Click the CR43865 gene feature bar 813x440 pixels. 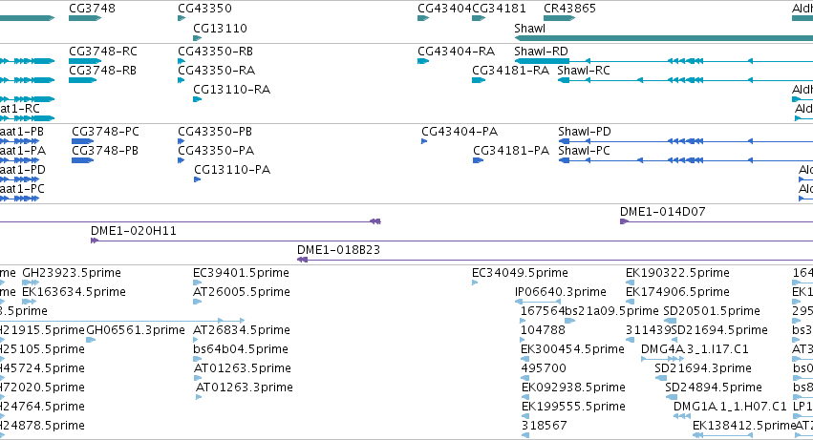click(x=560, y=18)
